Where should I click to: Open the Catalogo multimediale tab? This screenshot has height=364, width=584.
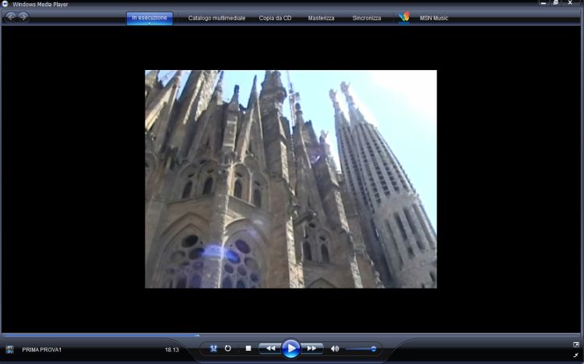[216, 18]
